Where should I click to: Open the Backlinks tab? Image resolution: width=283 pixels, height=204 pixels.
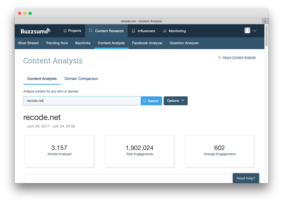click(x=83, y=43)
